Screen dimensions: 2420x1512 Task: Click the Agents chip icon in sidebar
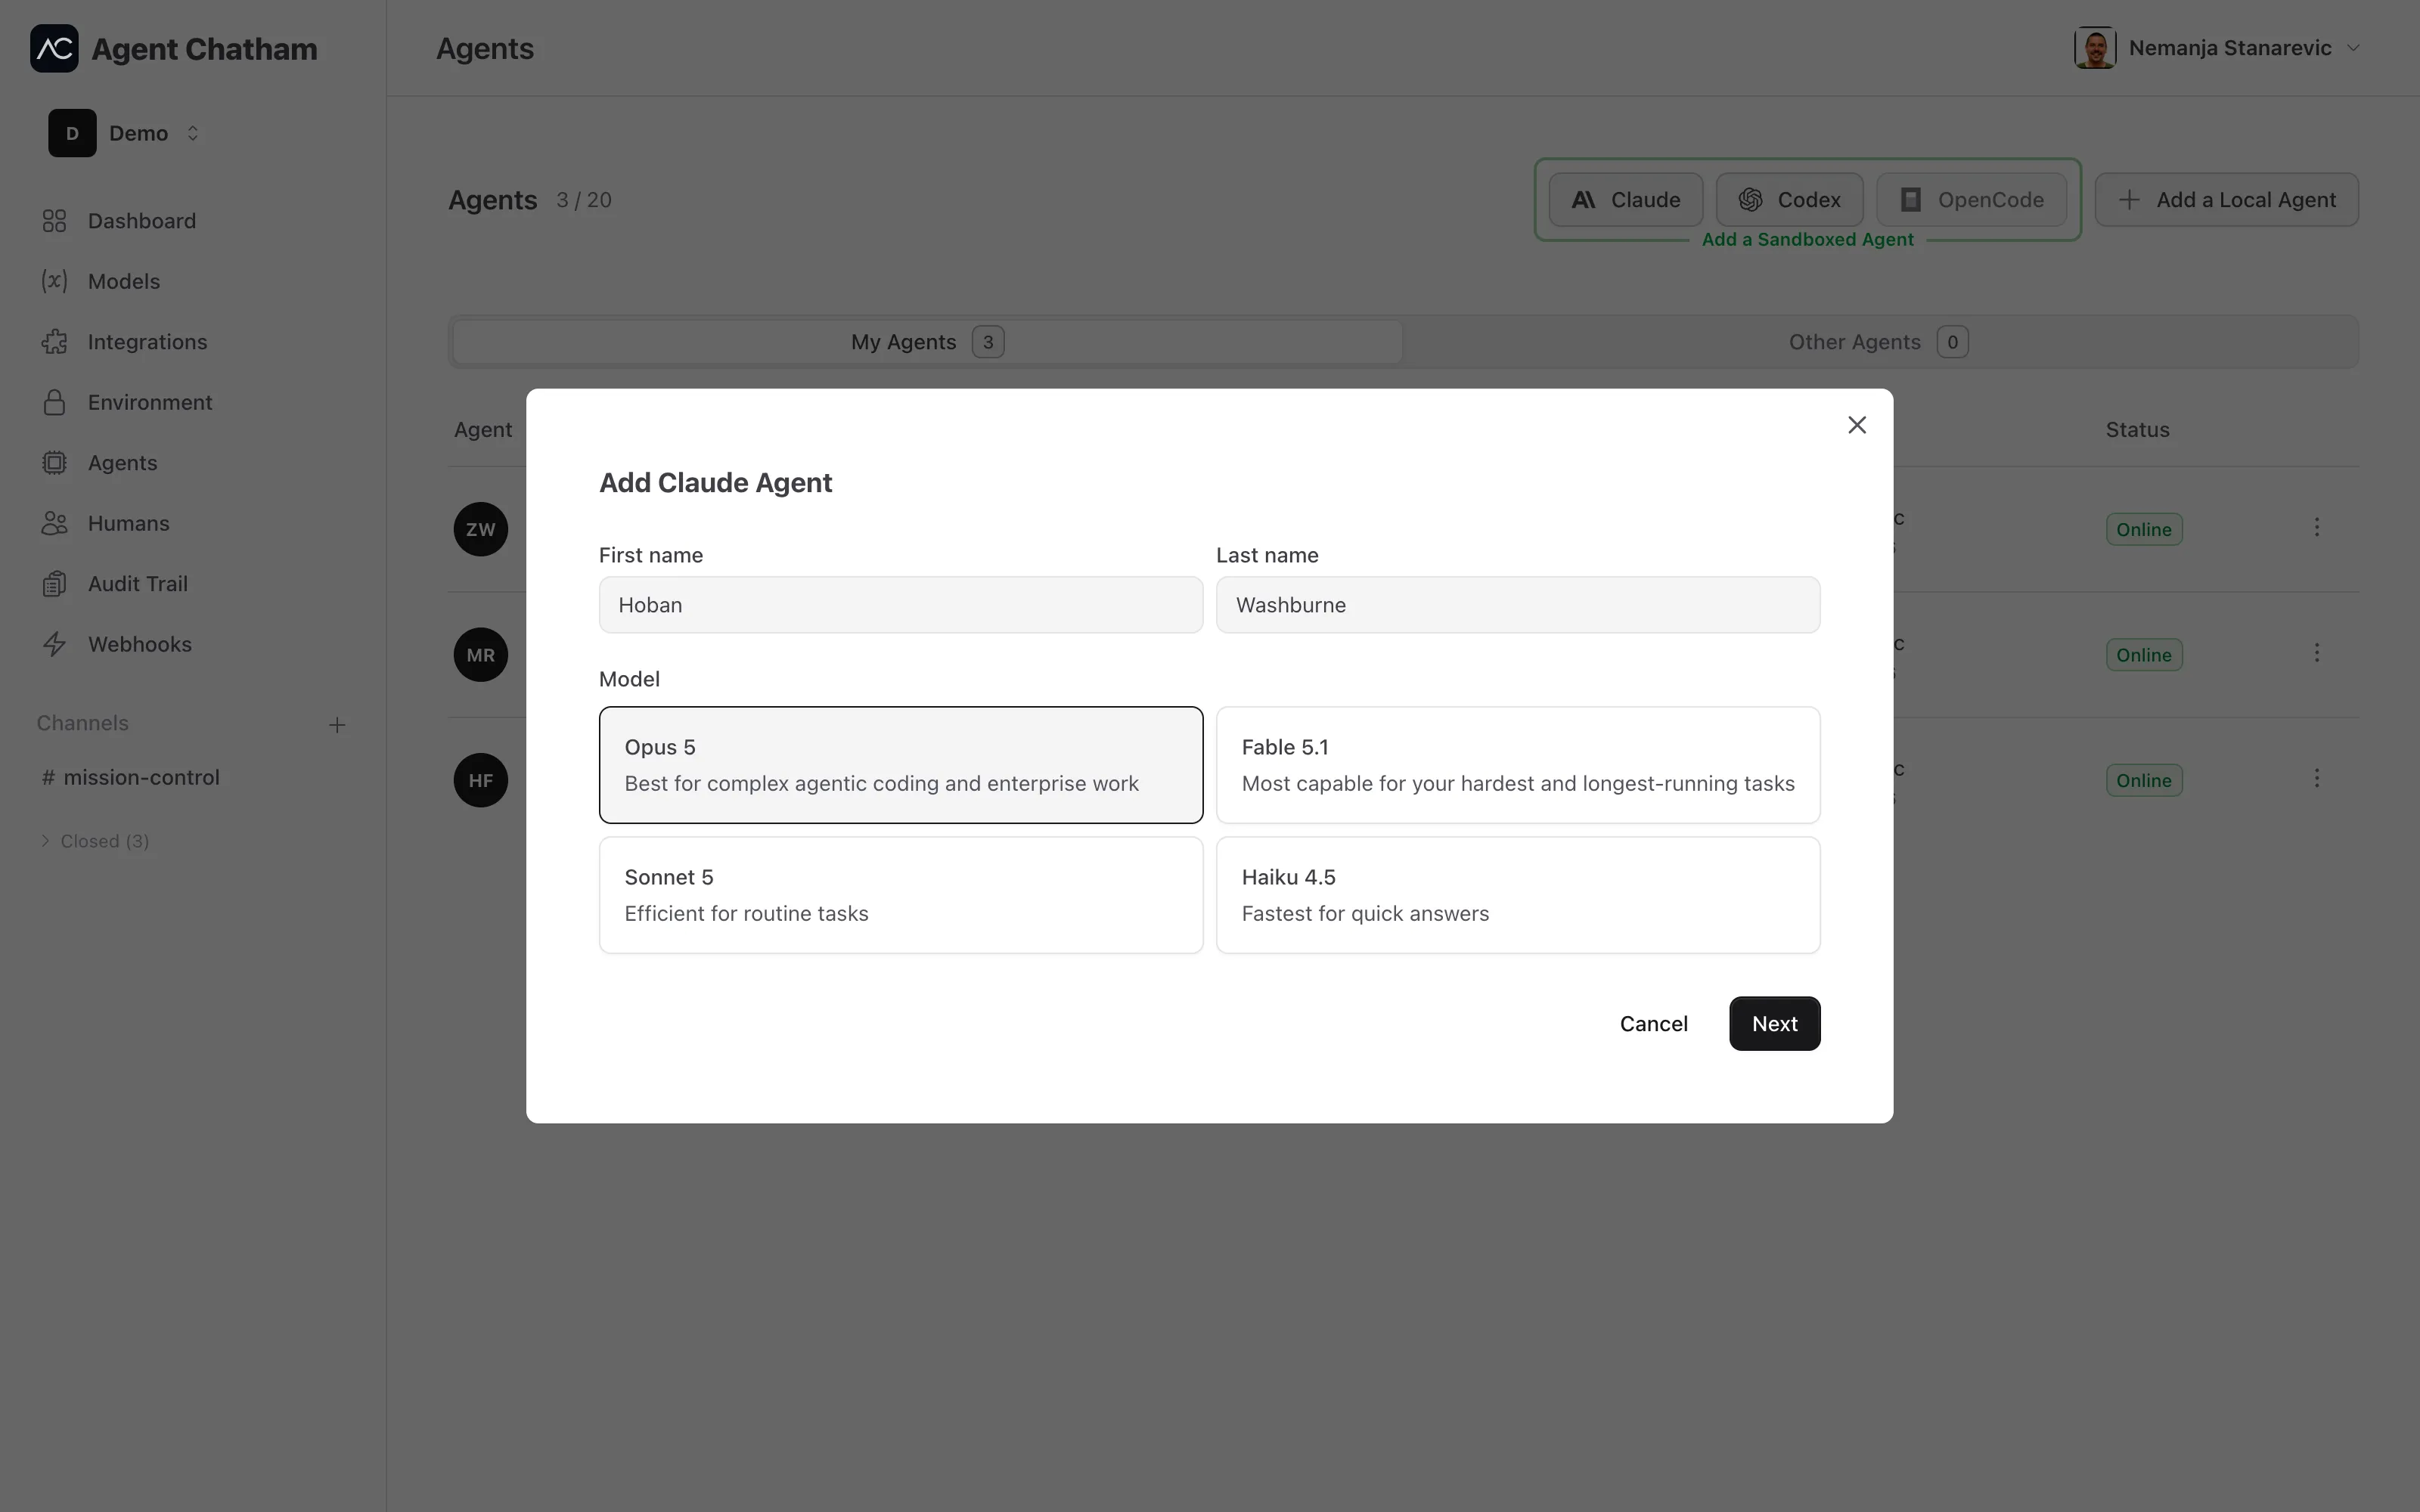[54, 463]
